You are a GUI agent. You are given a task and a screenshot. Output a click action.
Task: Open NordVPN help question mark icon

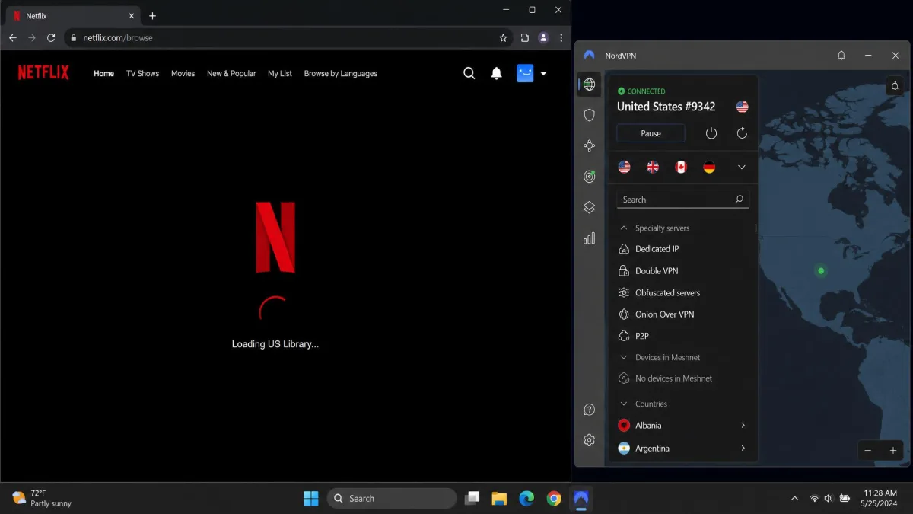(x=589, y=410)
